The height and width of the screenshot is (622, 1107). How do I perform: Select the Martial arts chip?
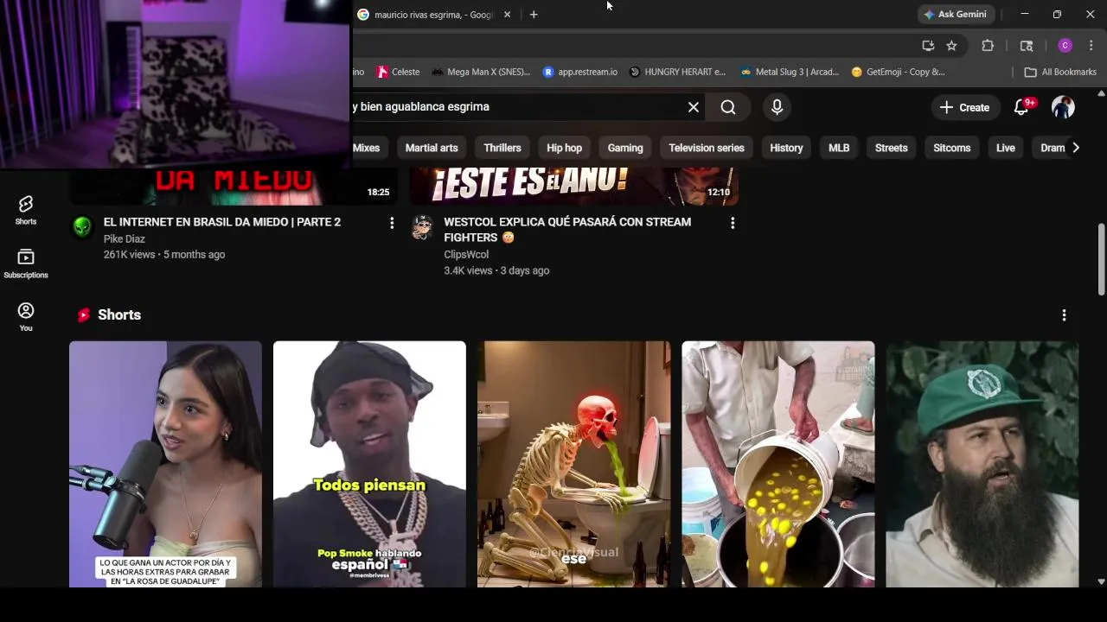[x=432, y=148]
